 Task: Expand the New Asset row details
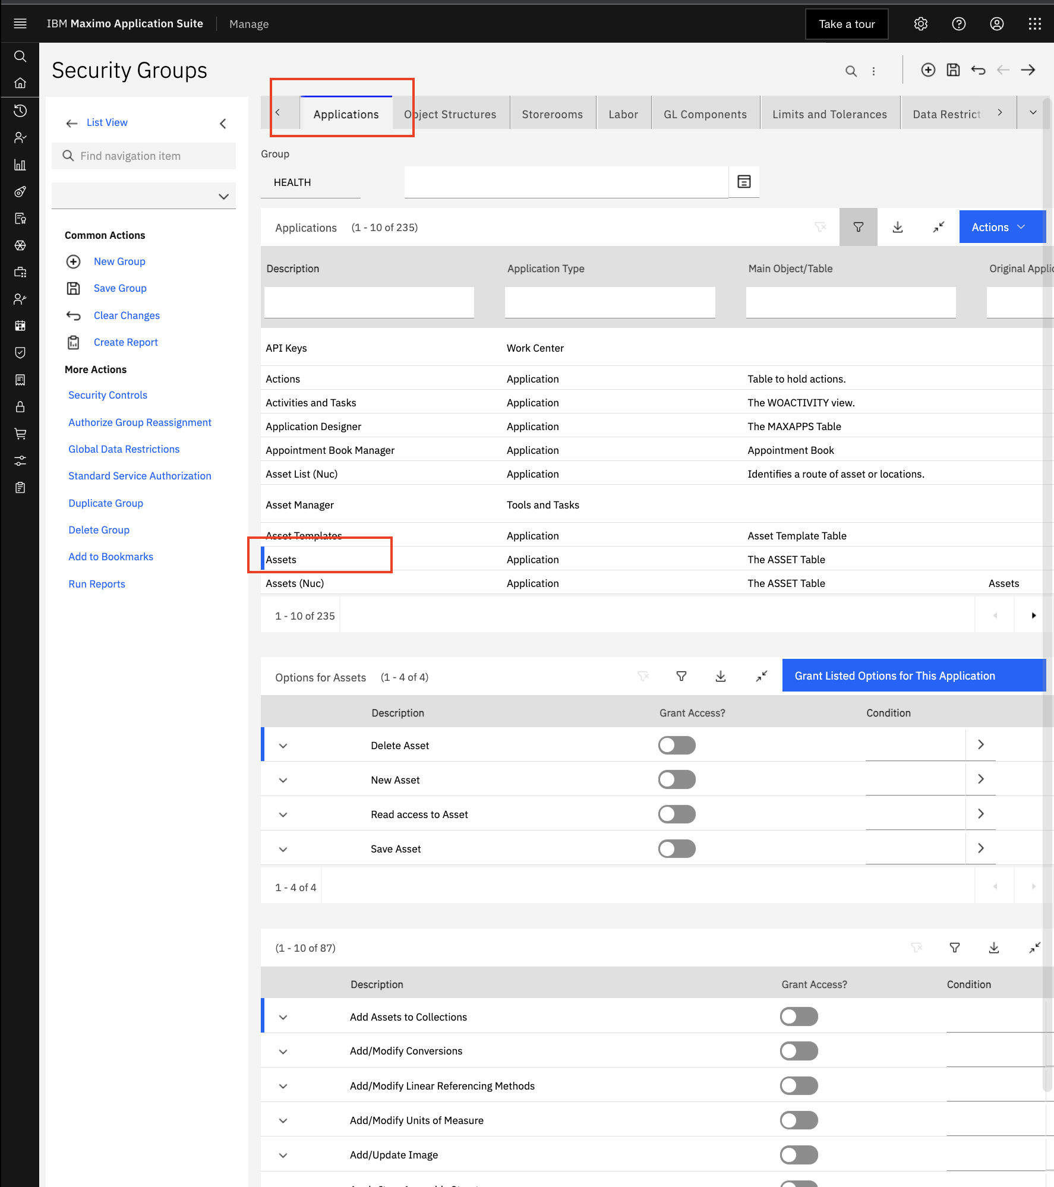point(283,780)
